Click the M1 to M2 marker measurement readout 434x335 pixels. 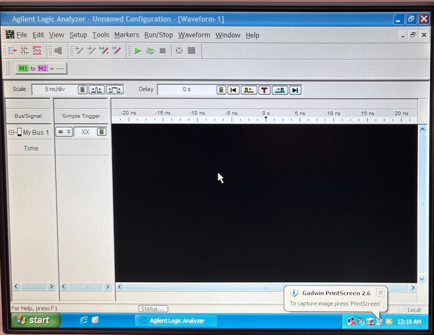click(x=41, y=69)
